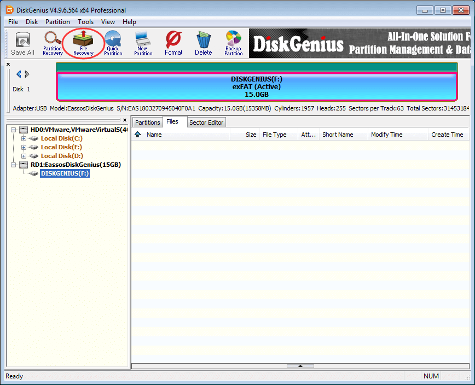
Task: Switch to the Sector Editor tab
Action: point(206,122)
